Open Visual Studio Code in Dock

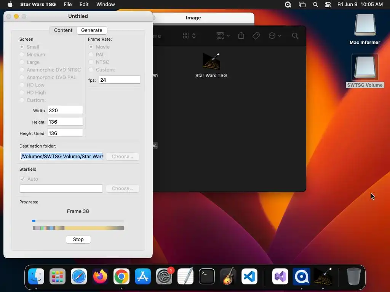coord(249,276)
